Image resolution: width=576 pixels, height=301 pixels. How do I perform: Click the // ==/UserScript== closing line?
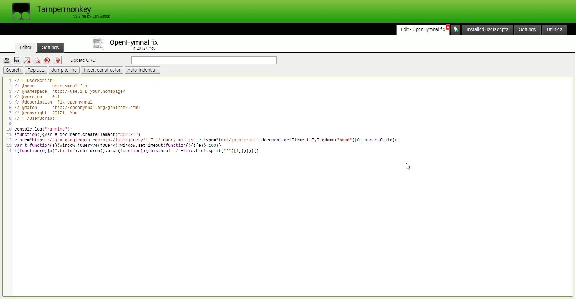tap(37, 118)
